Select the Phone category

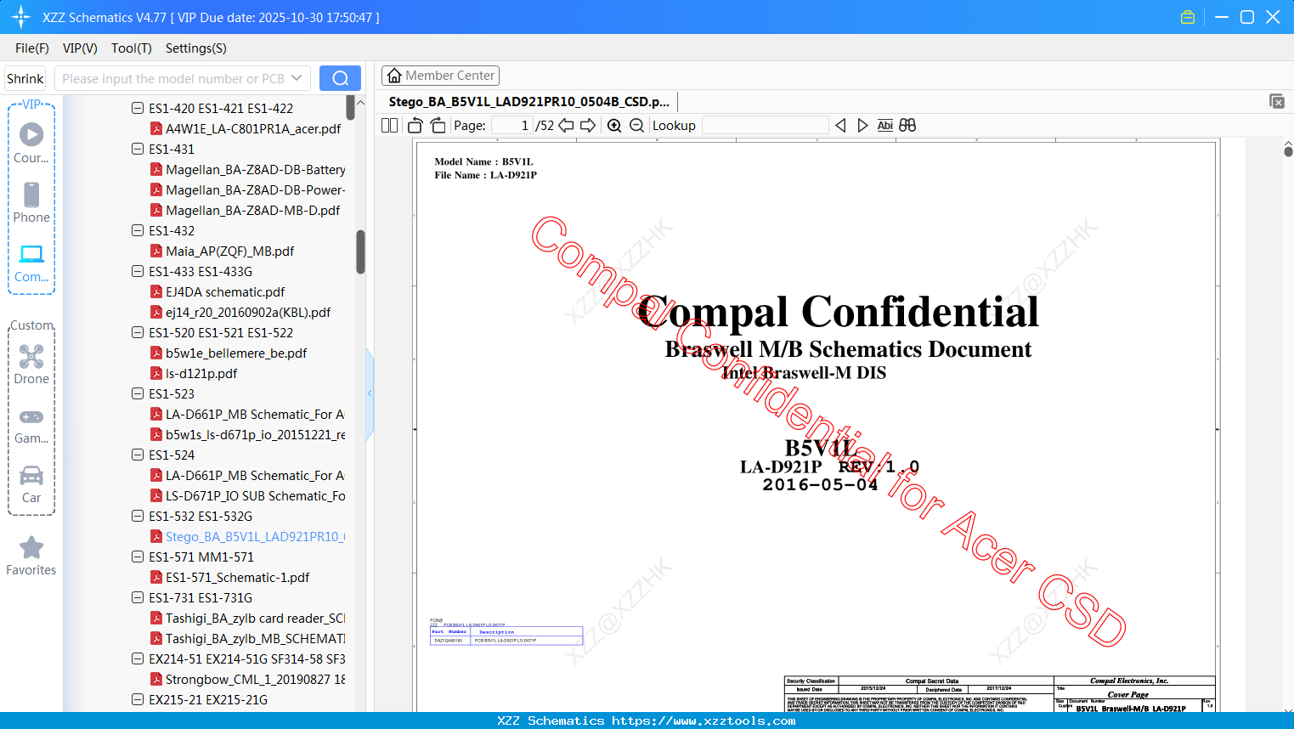(31, 203)
